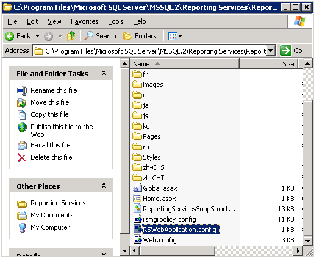Open My Documents in Other Places
The image size is (314, 257).
[52, 215]
